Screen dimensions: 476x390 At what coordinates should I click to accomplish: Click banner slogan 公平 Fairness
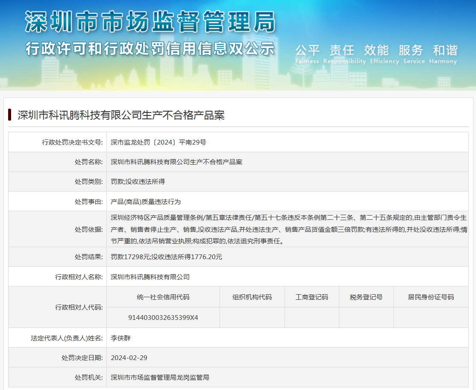[307, 54]
